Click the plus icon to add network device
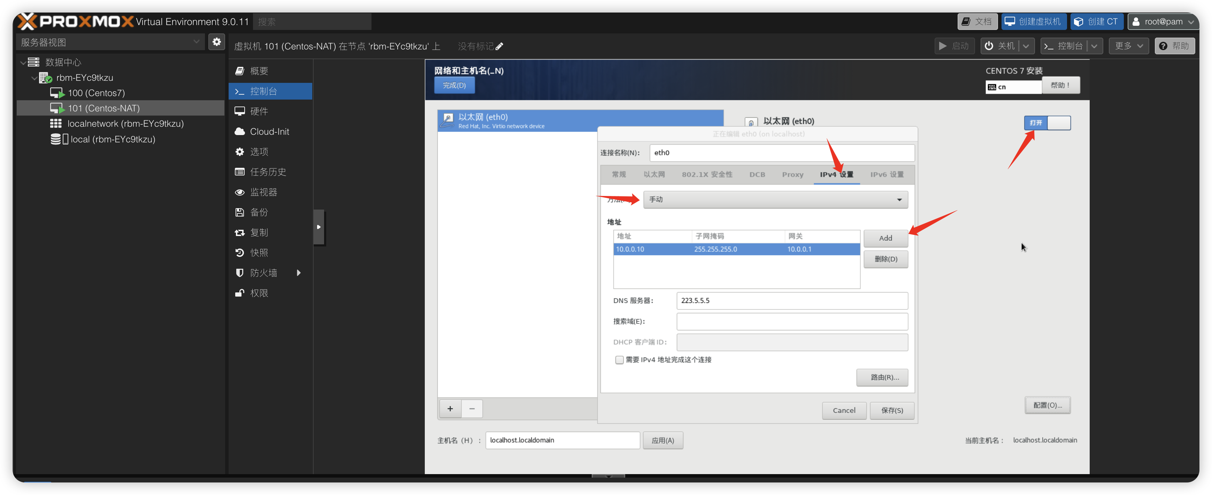The image size is (1212, 495). [x=450, y=409]
